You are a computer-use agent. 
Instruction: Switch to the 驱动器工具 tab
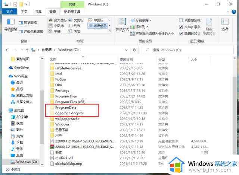[72, 12]
